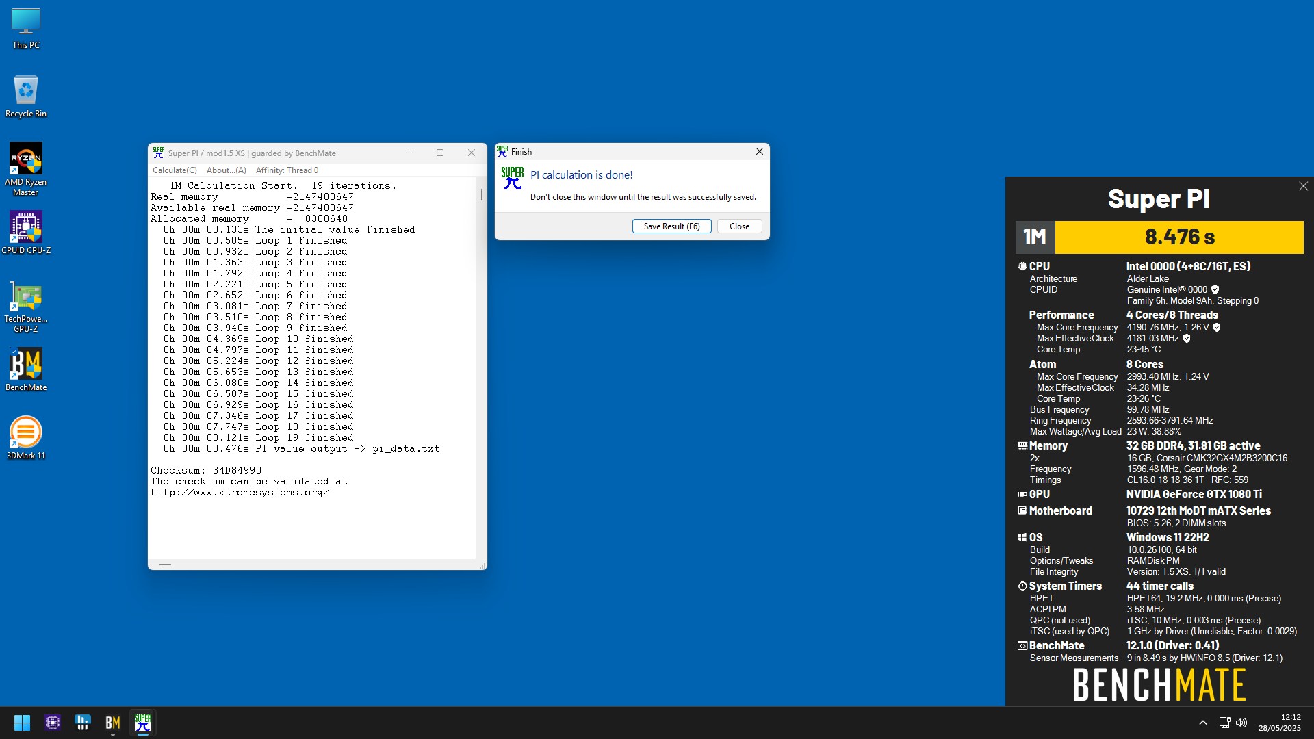The image size is (1314, 739).
Task: Click 'Windows 11 22H2' value
Action: pos(1168,538)
